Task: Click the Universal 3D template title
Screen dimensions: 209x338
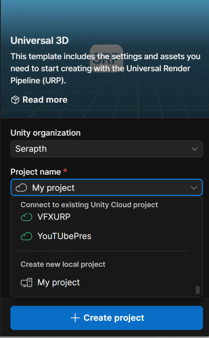Action: pos(40,41)
